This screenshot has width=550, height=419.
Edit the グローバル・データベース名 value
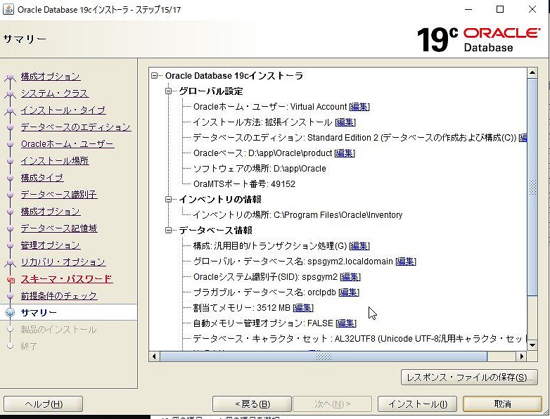pyautogui.click(x=406, y=262)
